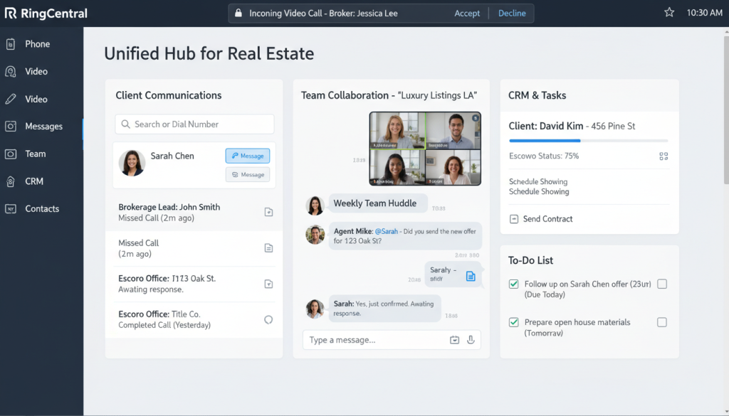Click Sarah Chen's avatar photo
The height and width of the screenshot is (416, 729).
point(132,163)
